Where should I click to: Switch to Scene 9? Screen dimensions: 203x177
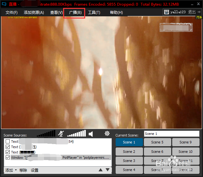[x=186, y=142]
